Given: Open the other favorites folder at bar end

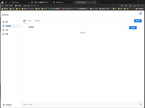Looking at the screenshot, I should pyautogui.click(x=139, y=9).
